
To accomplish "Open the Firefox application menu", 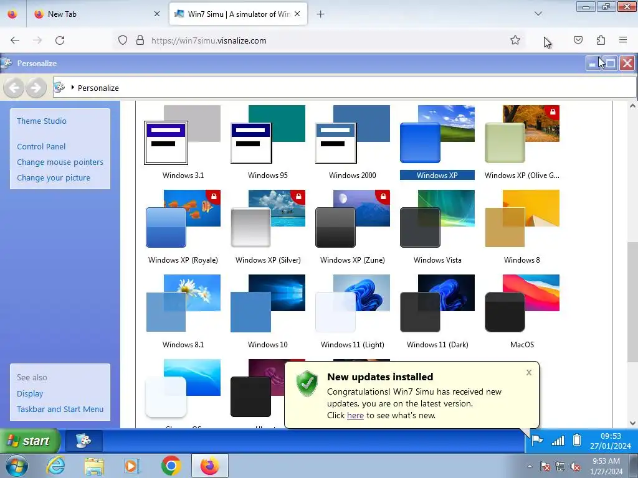I will [623, 40].
